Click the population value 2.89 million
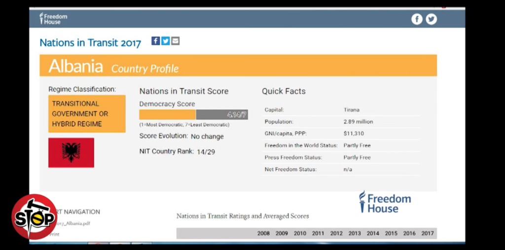 coord(358,122)
